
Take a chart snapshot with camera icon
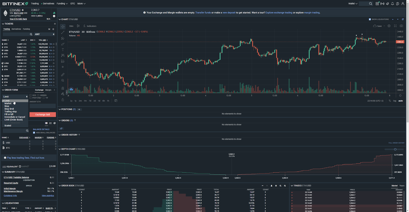click(401, 26)
